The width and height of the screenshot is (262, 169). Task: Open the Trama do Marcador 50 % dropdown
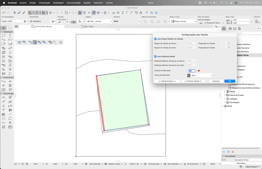200,76
